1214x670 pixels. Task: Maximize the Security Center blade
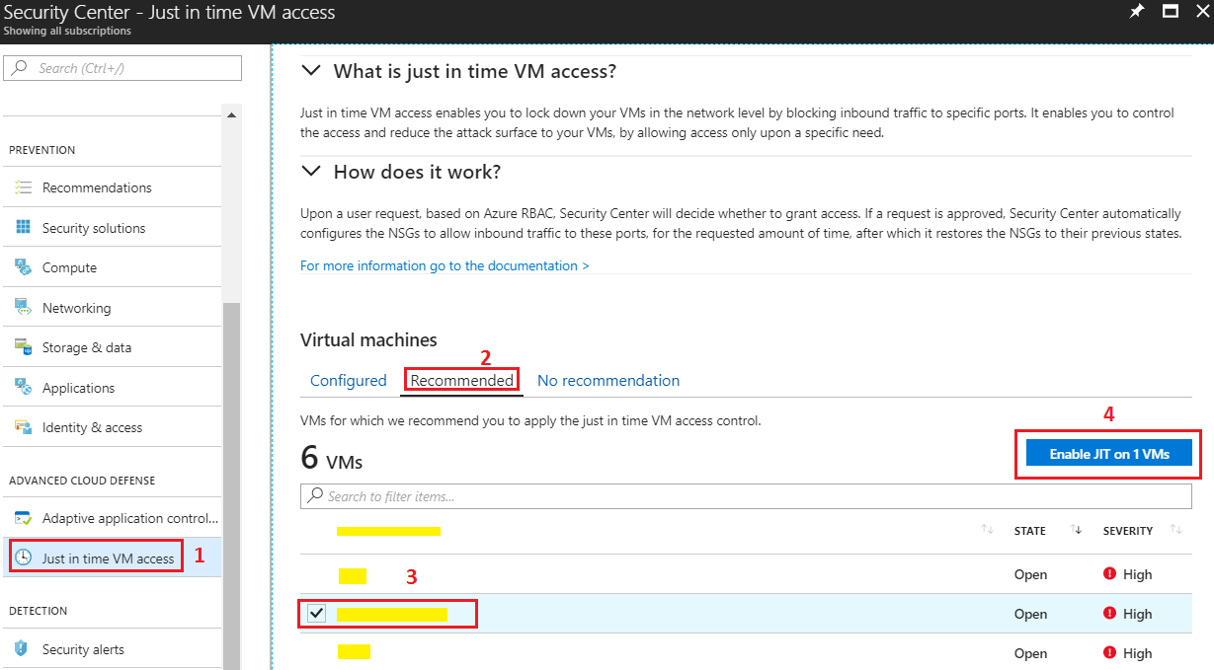tap(1171, 12)
